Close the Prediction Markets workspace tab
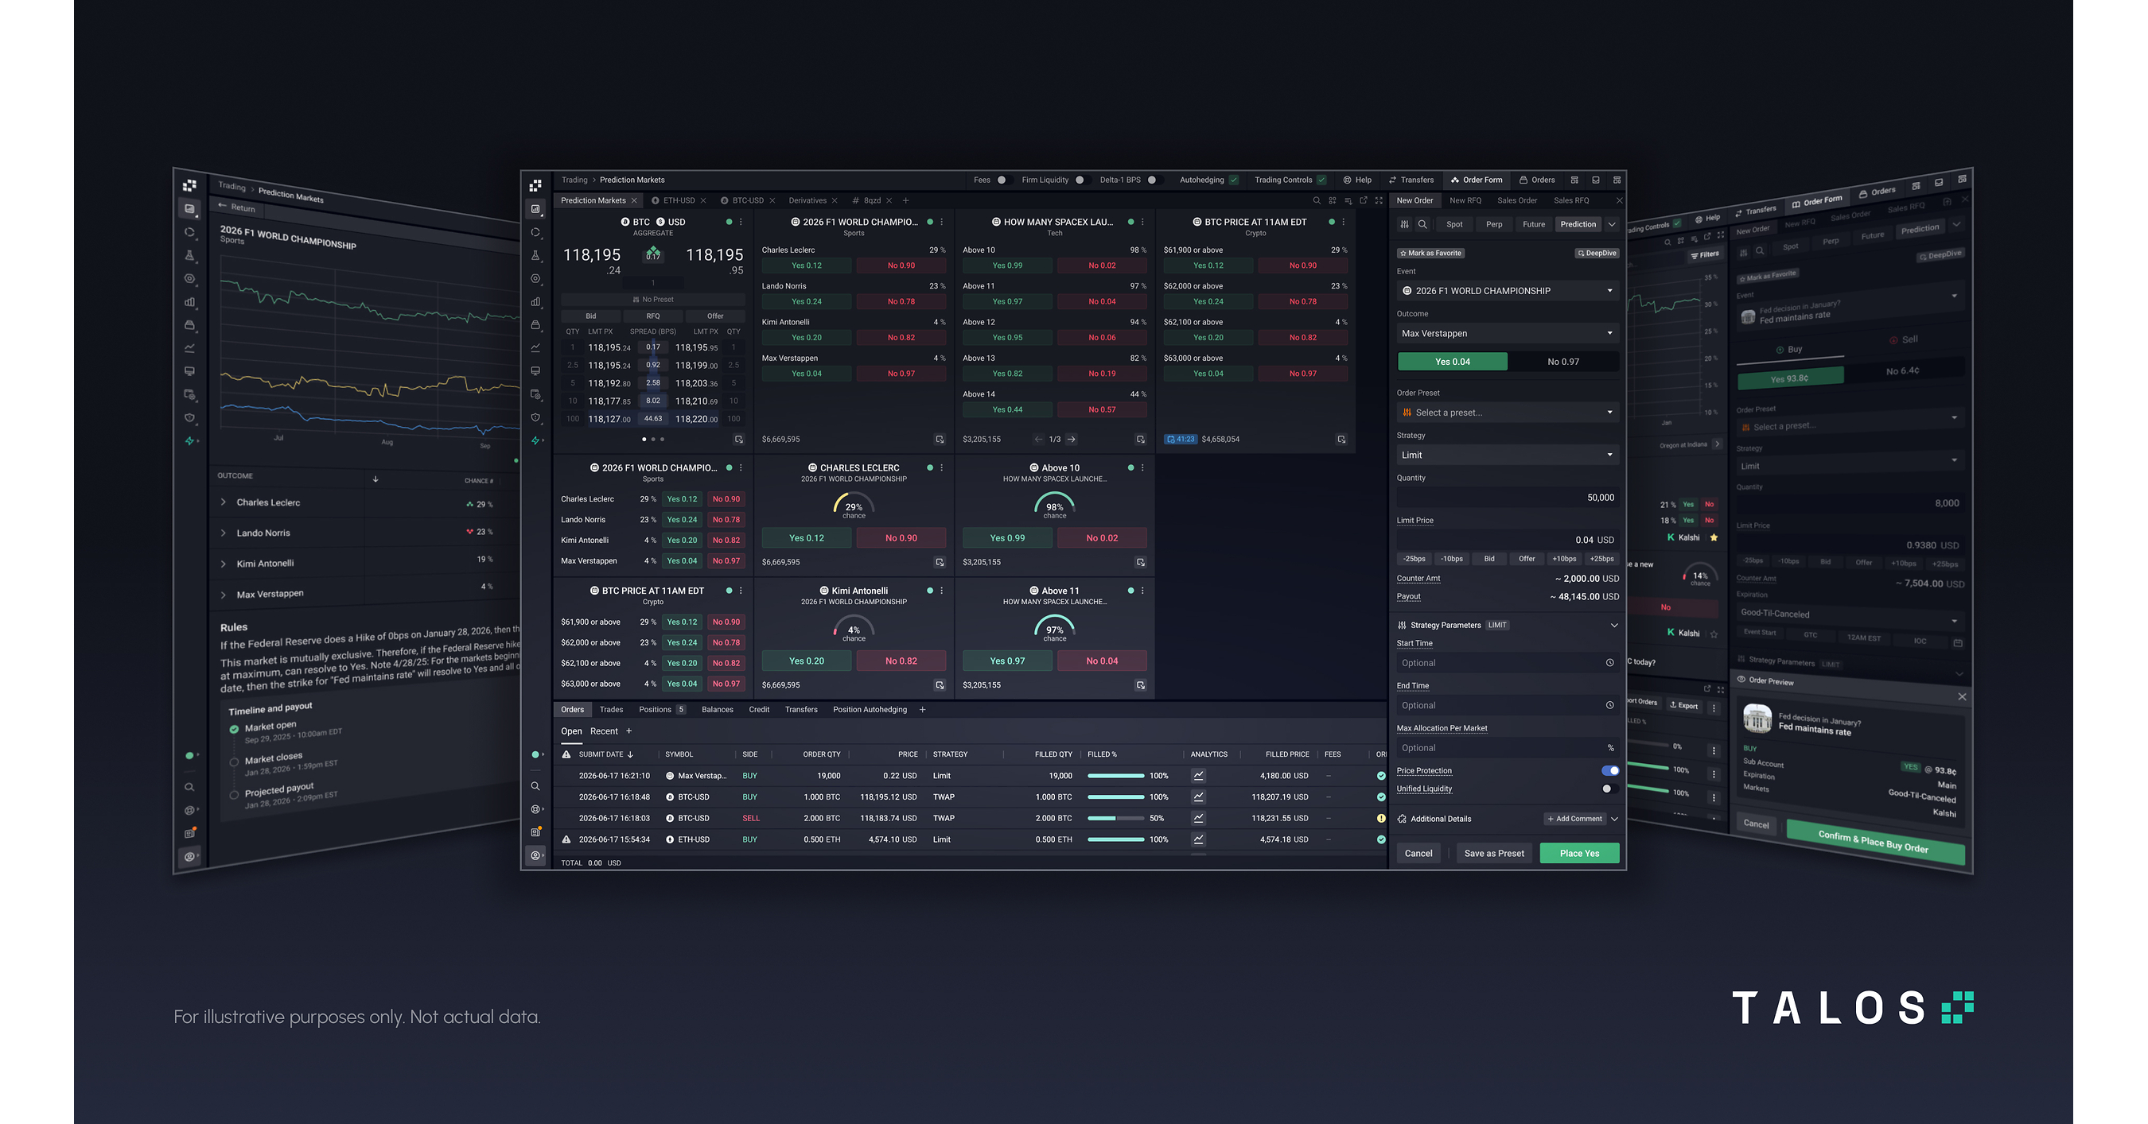This screenshot has height=1124, width=2148. [x=634, y=201]
